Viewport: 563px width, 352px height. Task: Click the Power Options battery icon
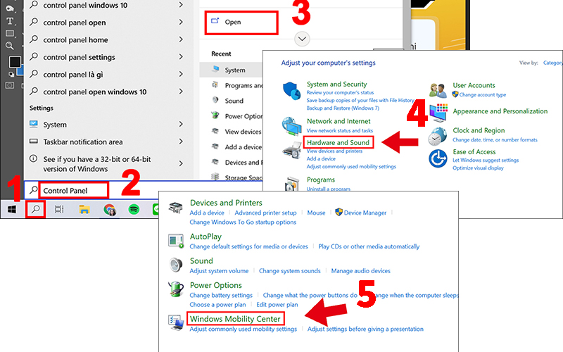coord(175,289)
